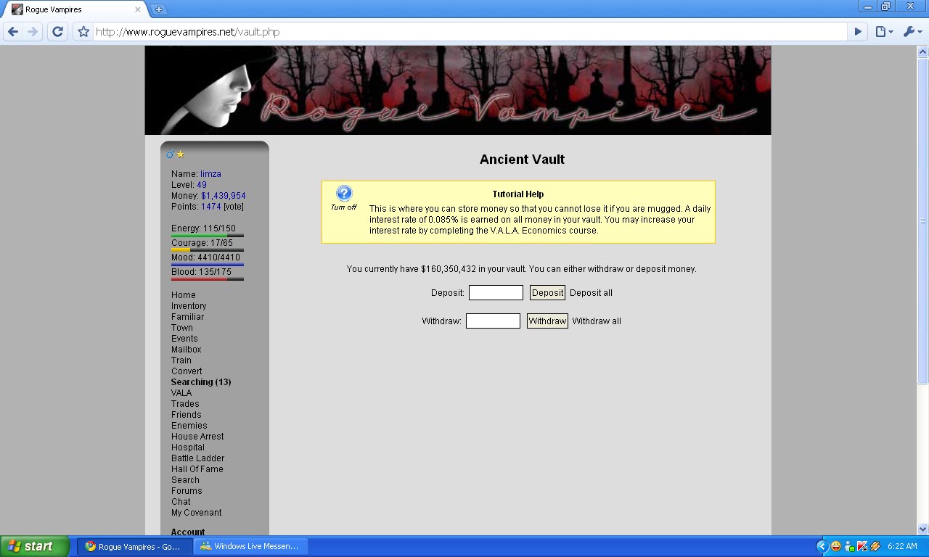Click the scrollbar down arrow
Screen dimensions: 929x557
pyautogui.click(x=922, y=529)
